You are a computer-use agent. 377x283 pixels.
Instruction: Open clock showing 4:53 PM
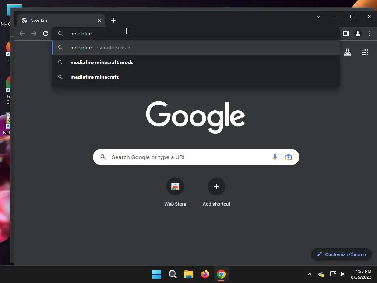361,274
